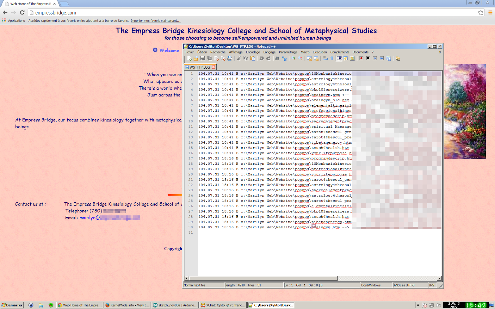
Task: Open the Applications bookmarks shortcut
Action: pyautogui.click(x=14, y=21)
